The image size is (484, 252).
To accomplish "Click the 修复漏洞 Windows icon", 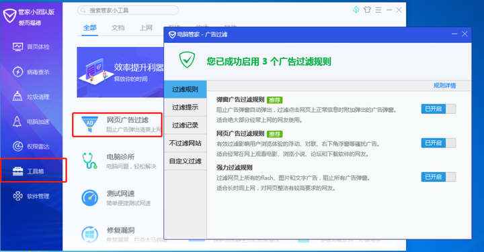I will click(x=89, y=234).
